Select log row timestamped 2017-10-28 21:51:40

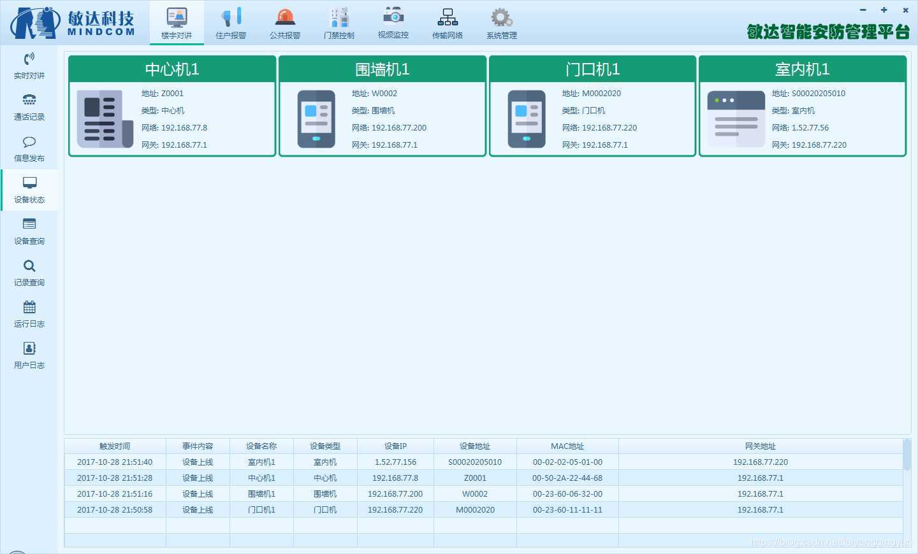pyautogui.click(x=483, y=462)
